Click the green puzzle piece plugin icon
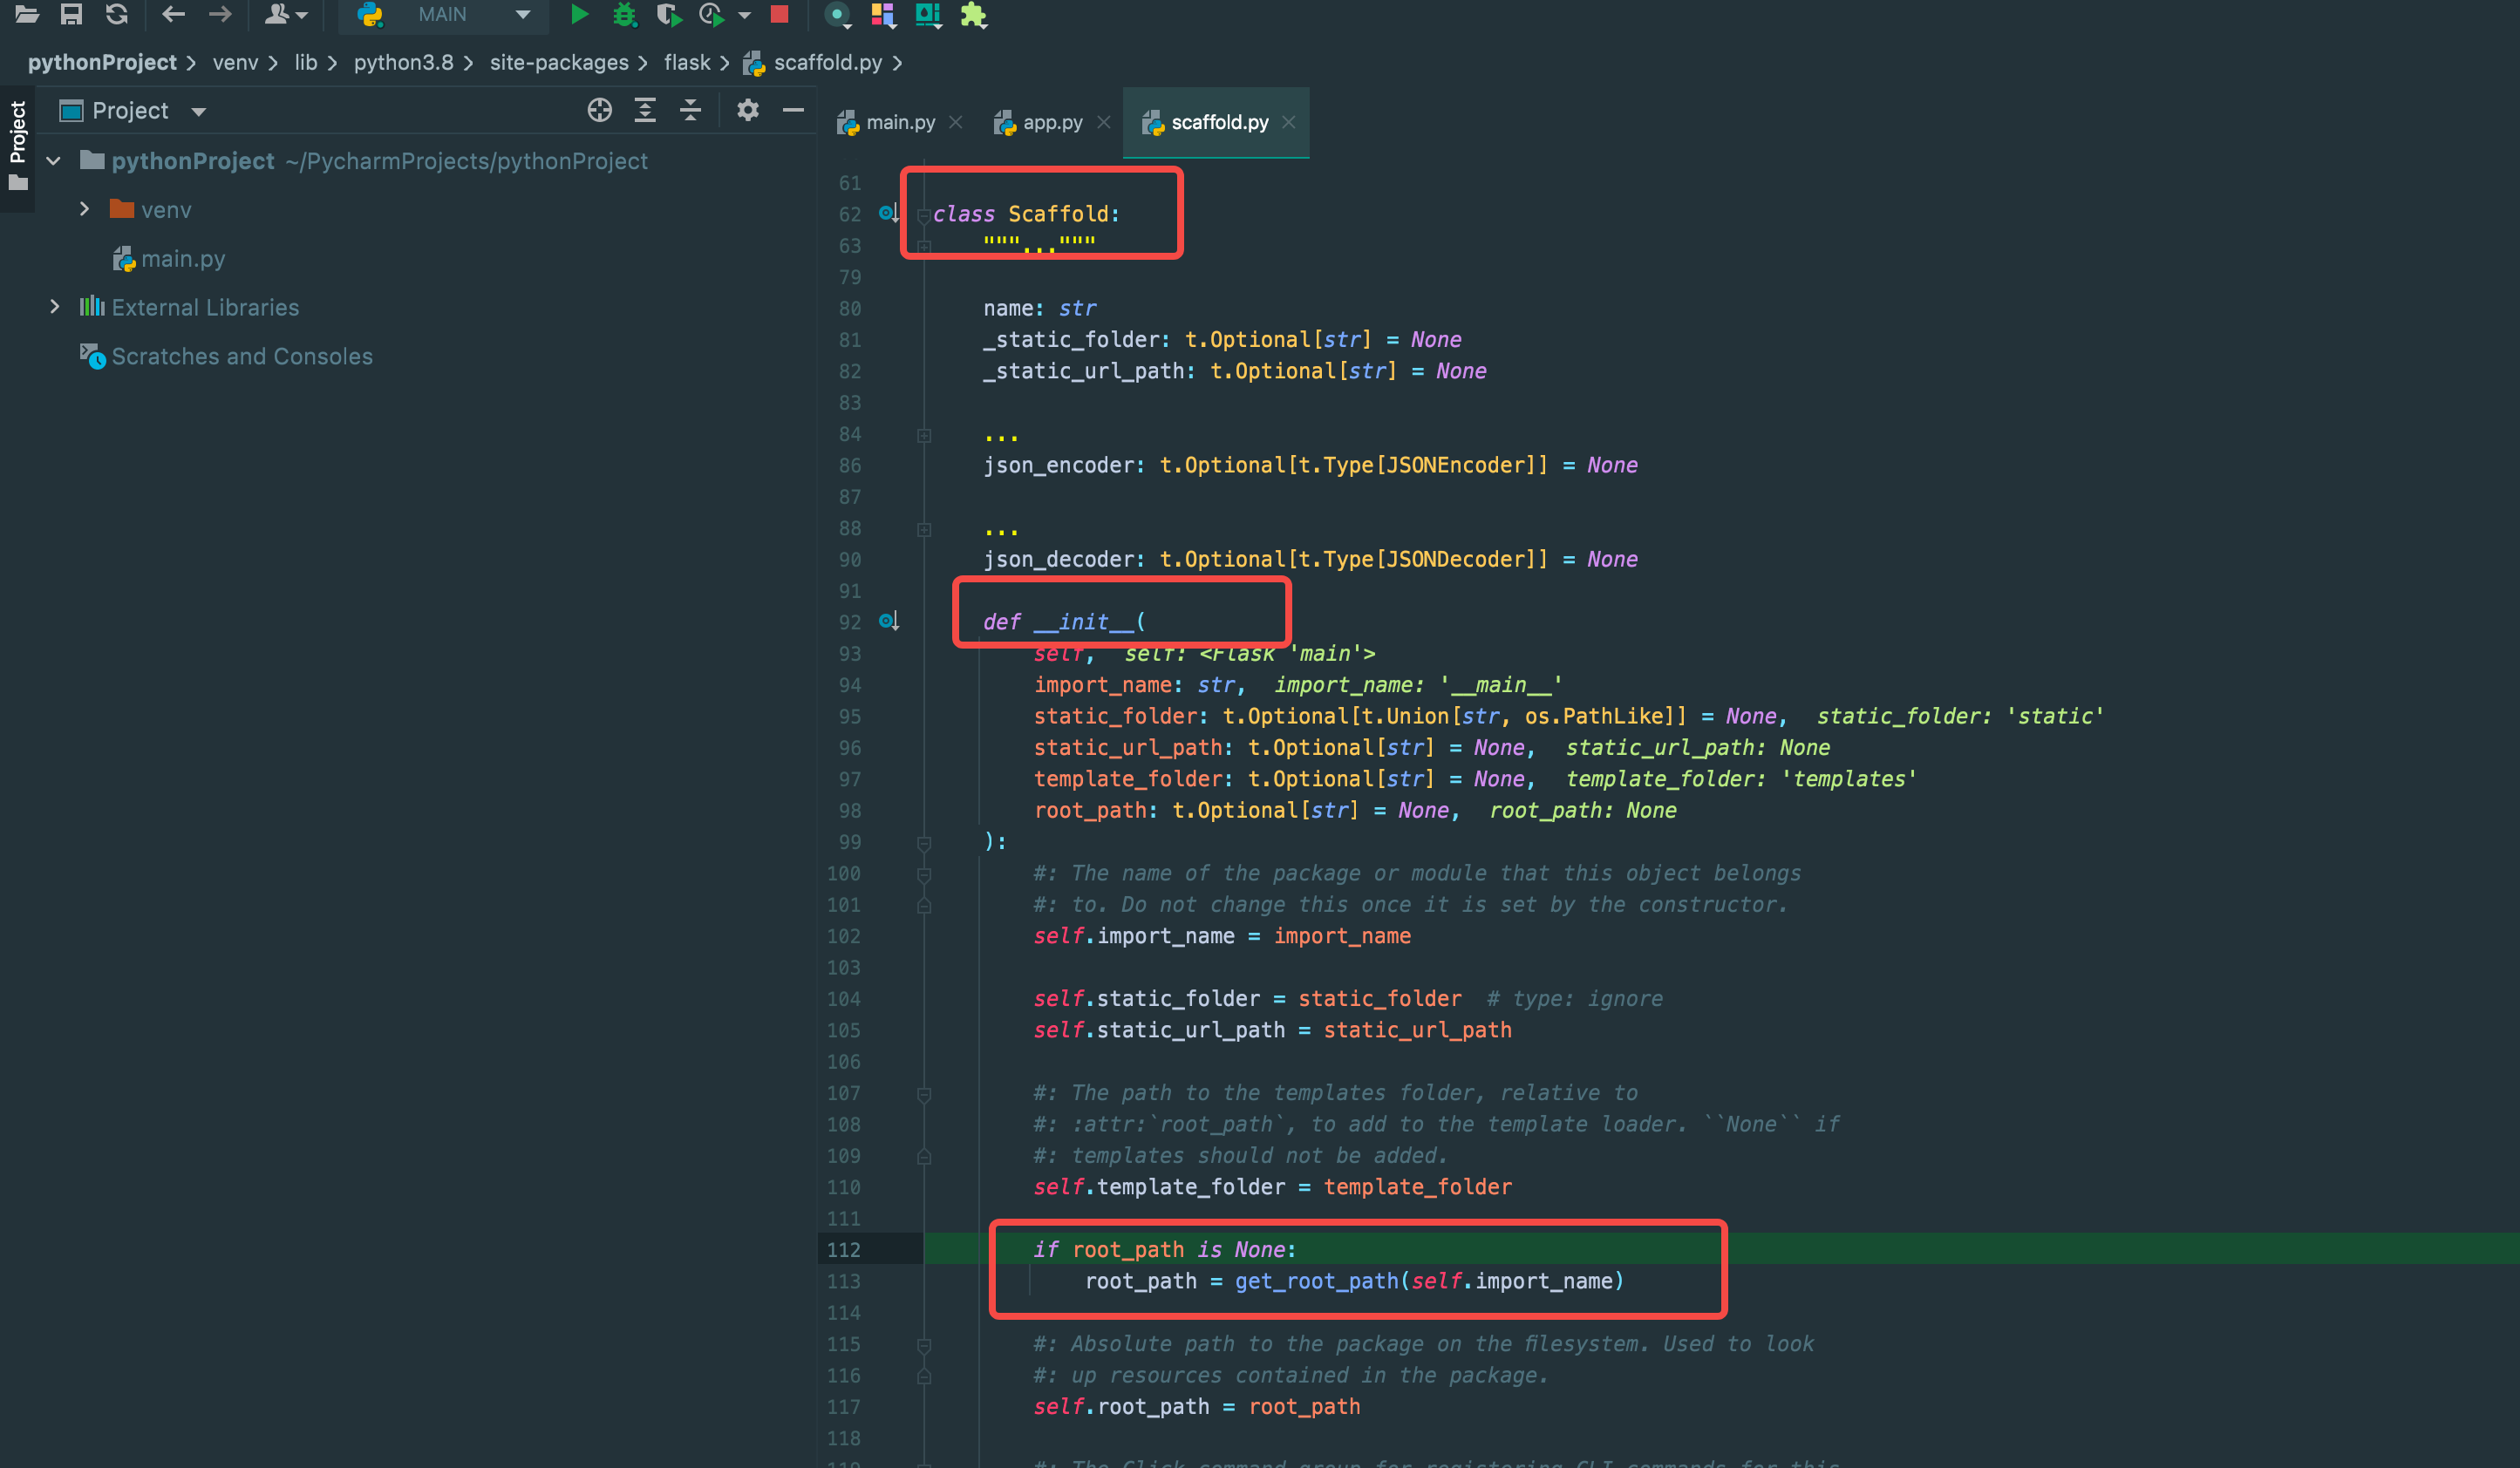Viewport: 2520px width, 1468px height. coord(973,14)
